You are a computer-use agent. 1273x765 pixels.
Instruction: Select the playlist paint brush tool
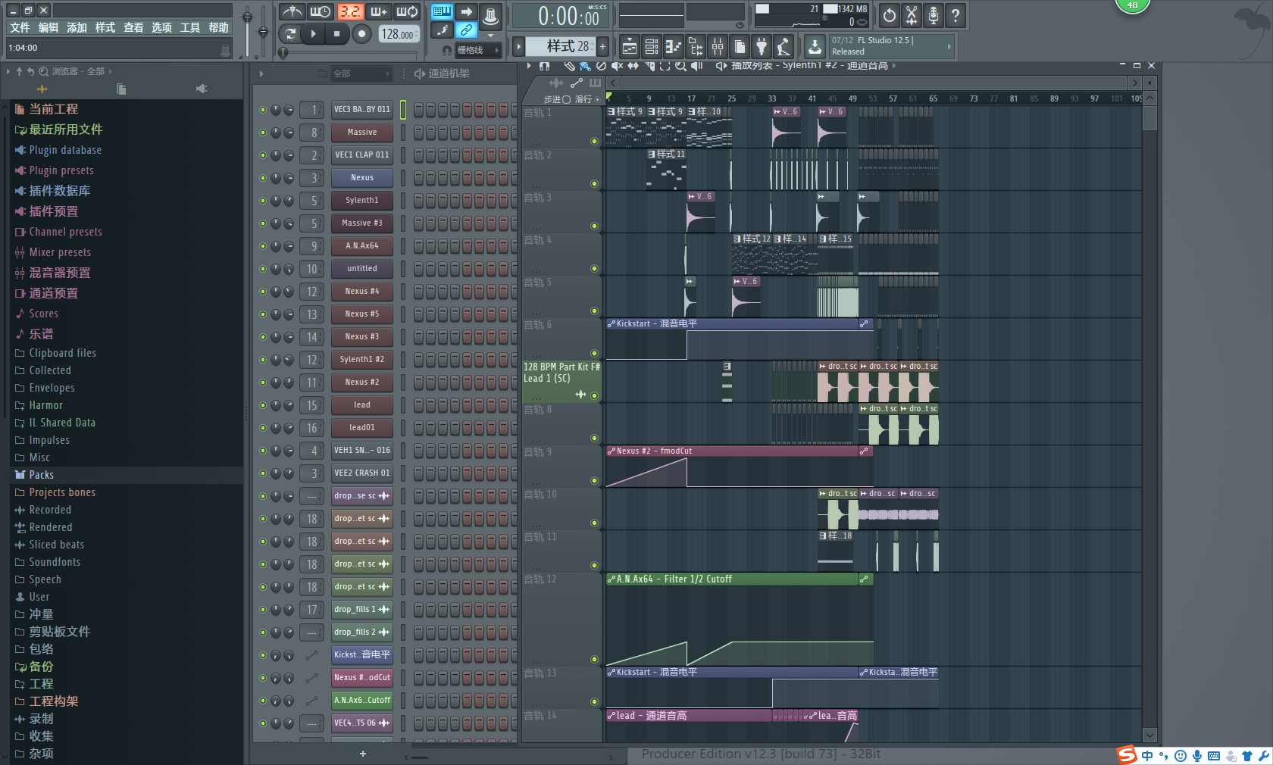coord(585,66)
